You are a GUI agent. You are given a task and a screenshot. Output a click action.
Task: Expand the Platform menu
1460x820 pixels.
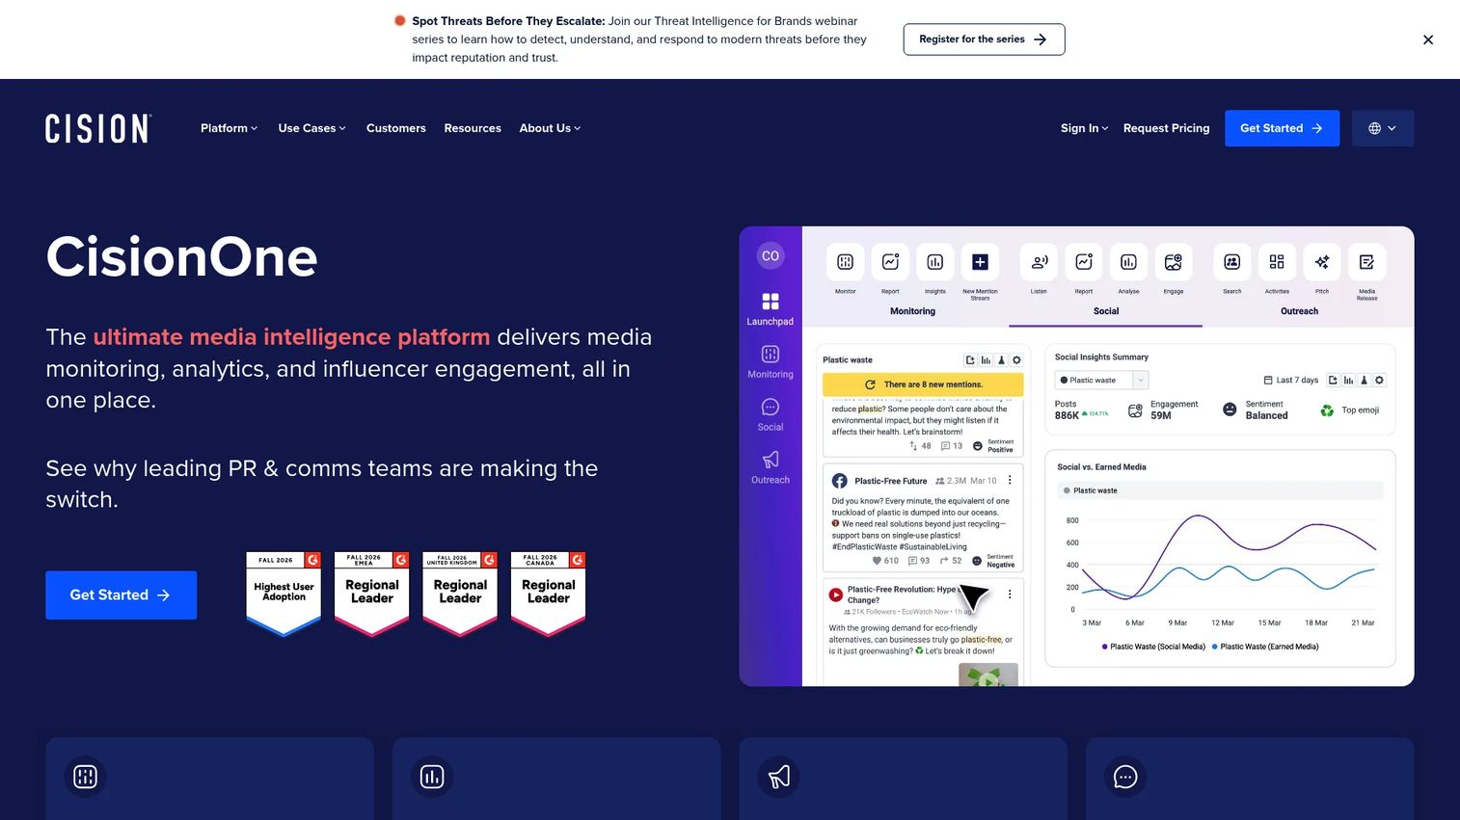pos(229,128)
